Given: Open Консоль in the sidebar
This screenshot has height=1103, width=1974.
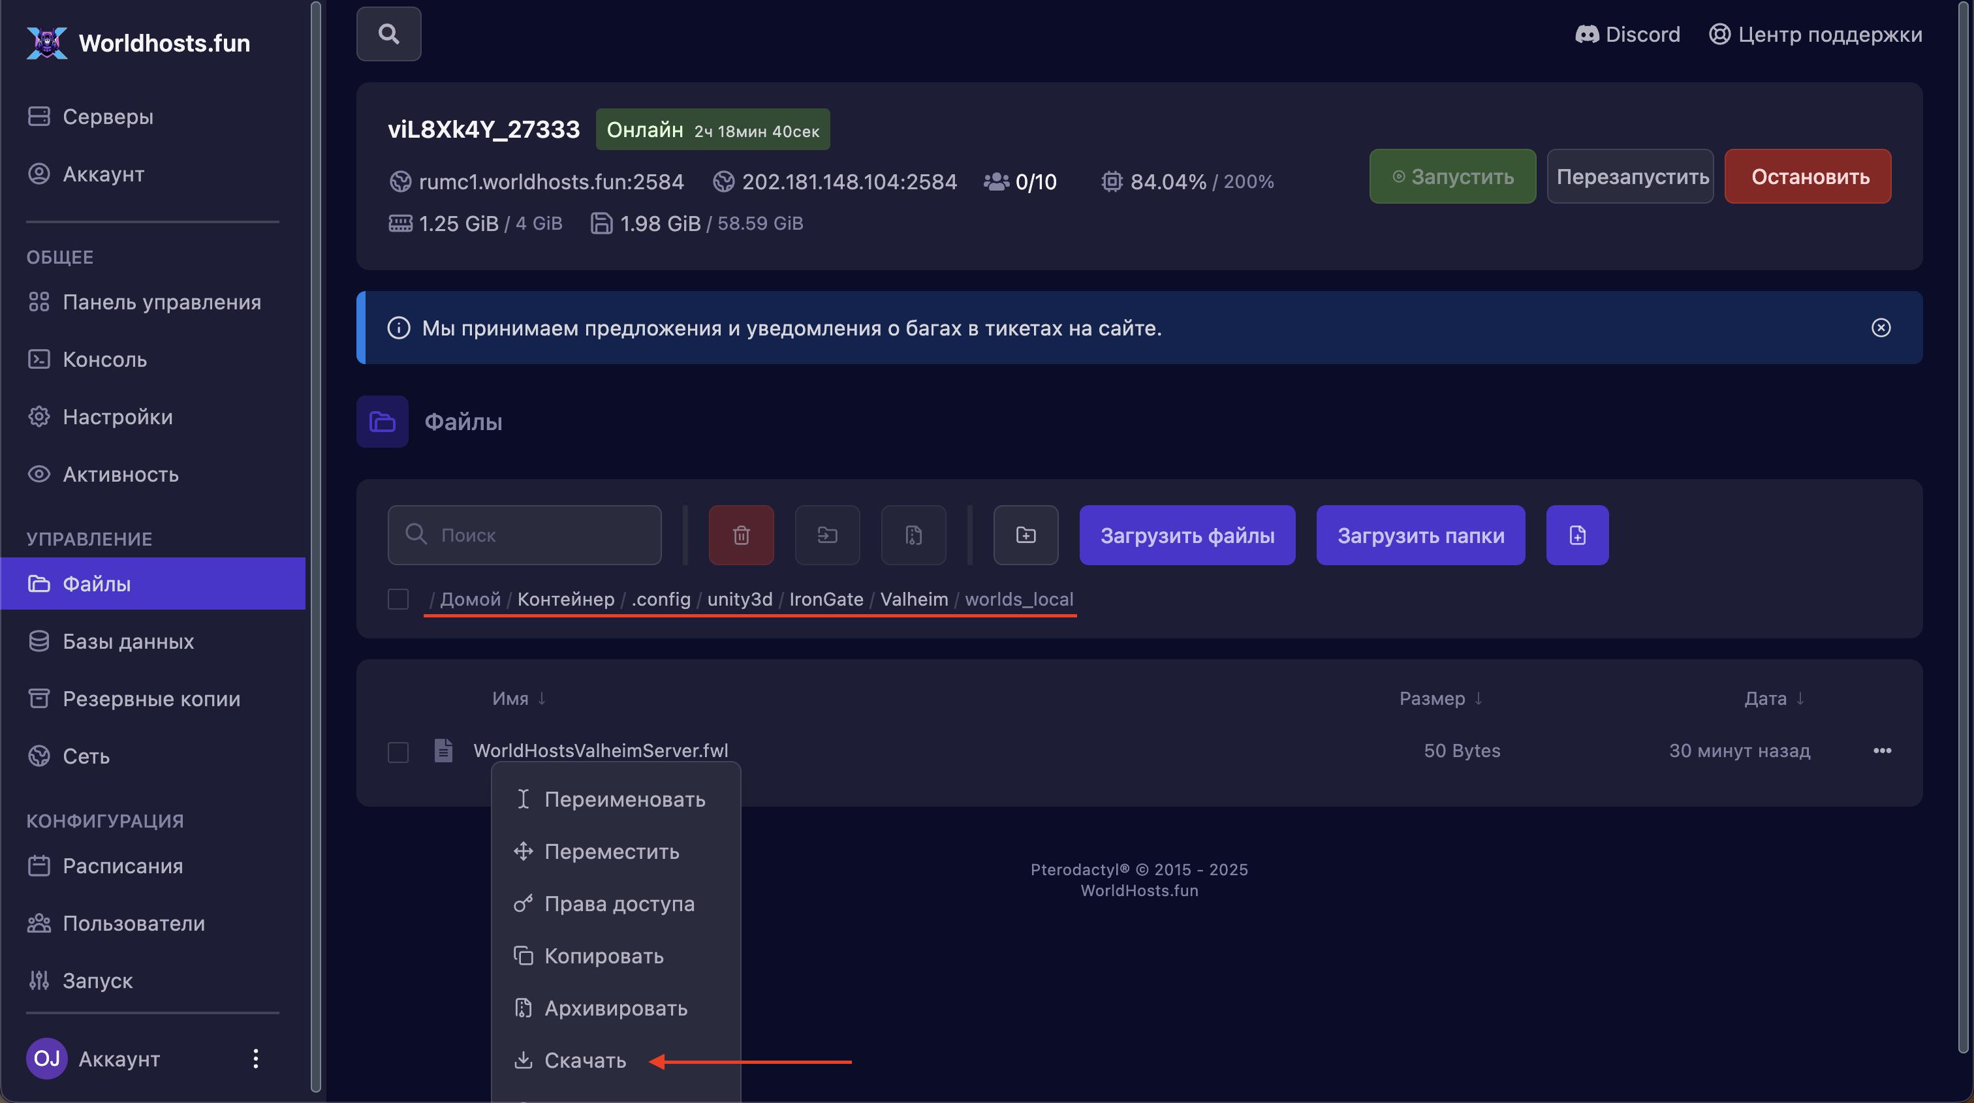Looking at the screenshot, I should click(x=104, y=359).
